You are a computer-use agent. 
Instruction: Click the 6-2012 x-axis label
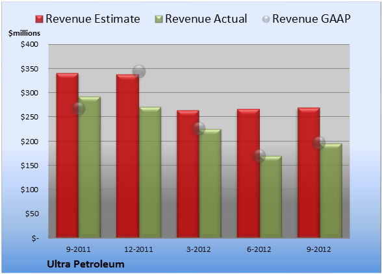click(259, 249)
